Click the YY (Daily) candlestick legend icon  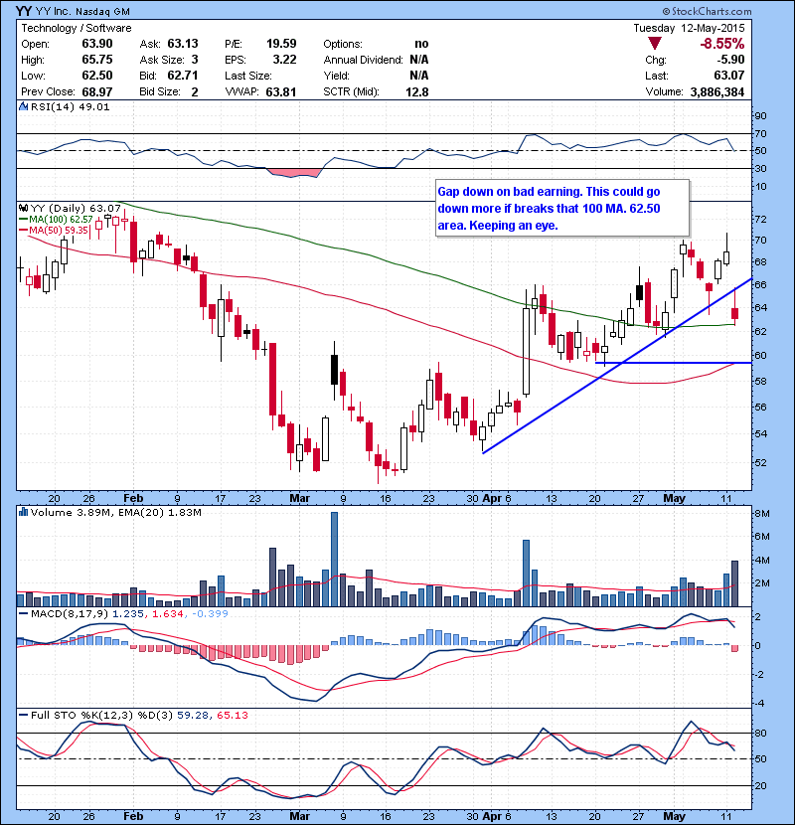(x=21, y=207)
